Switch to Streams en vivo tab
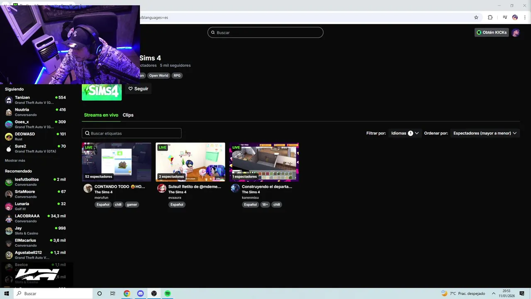Image resolution: width=531 pixels, height=299 pixels. (x=101, y=115)
